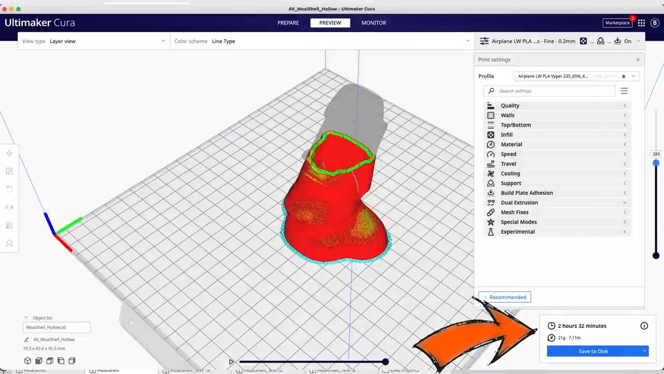The image size is (664, 374).
Task: Switch to front view orientation icon
Action: tap(38, 360)
